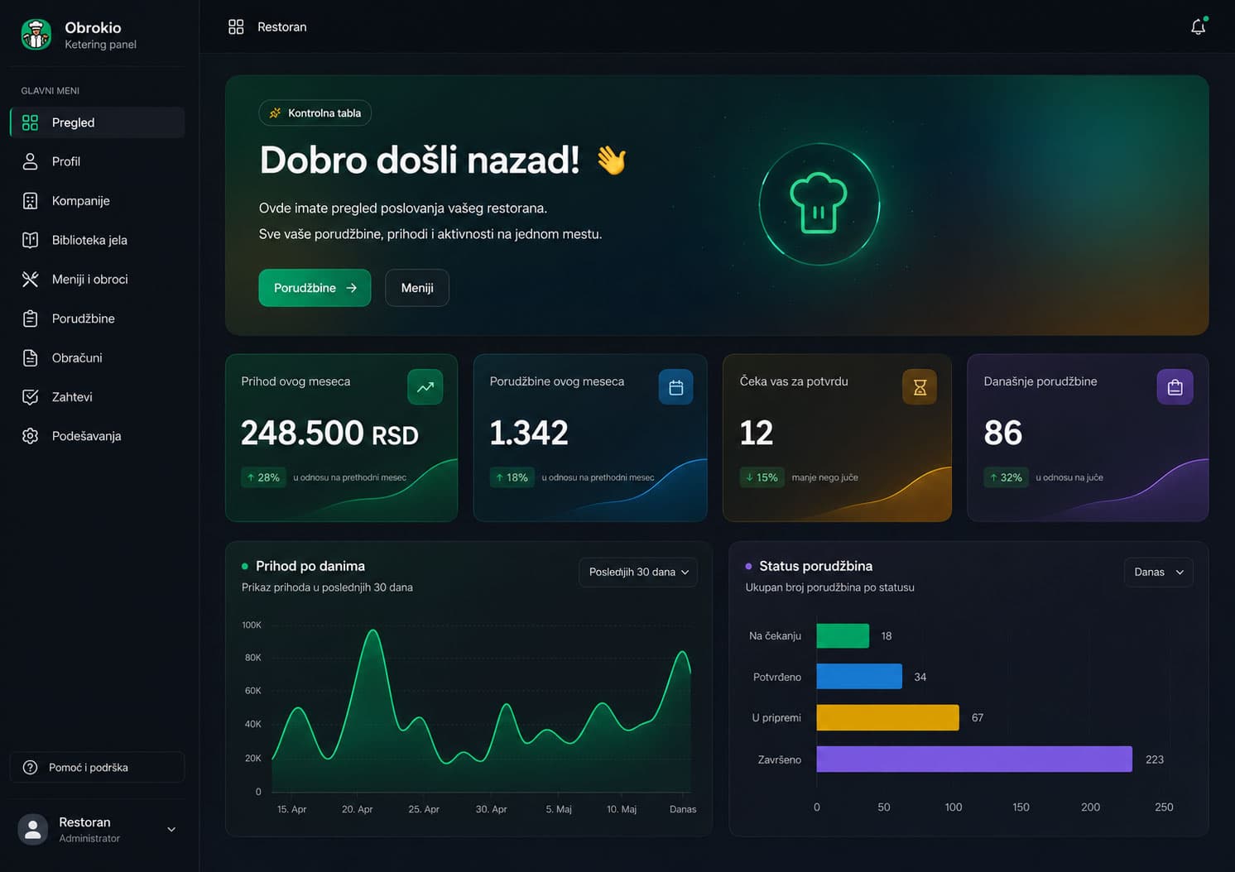Open Pomoć i podrška button
This screenshot has width=1235, height=872.
click(x=97, y=767)
